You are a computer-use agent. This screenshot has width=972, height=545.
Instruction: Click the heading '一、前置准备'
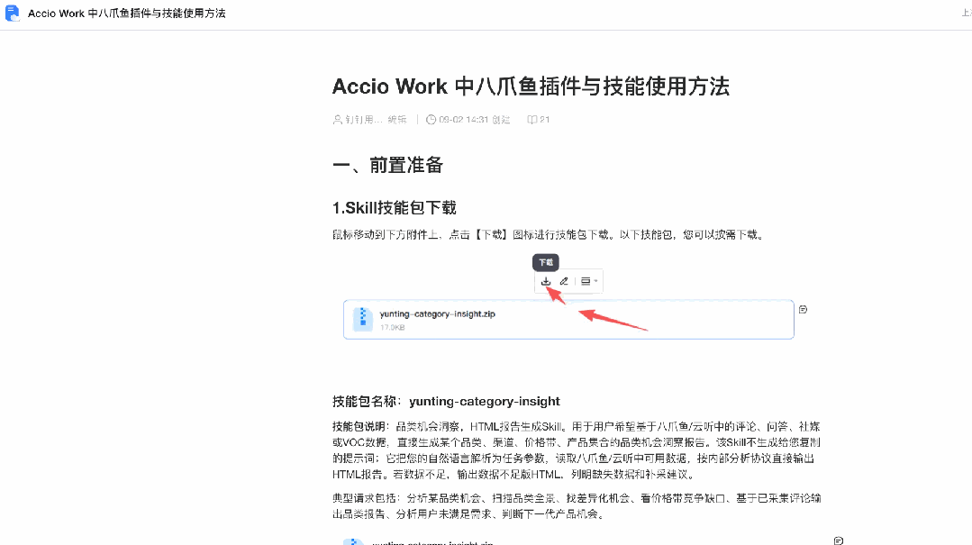(388, 165)
